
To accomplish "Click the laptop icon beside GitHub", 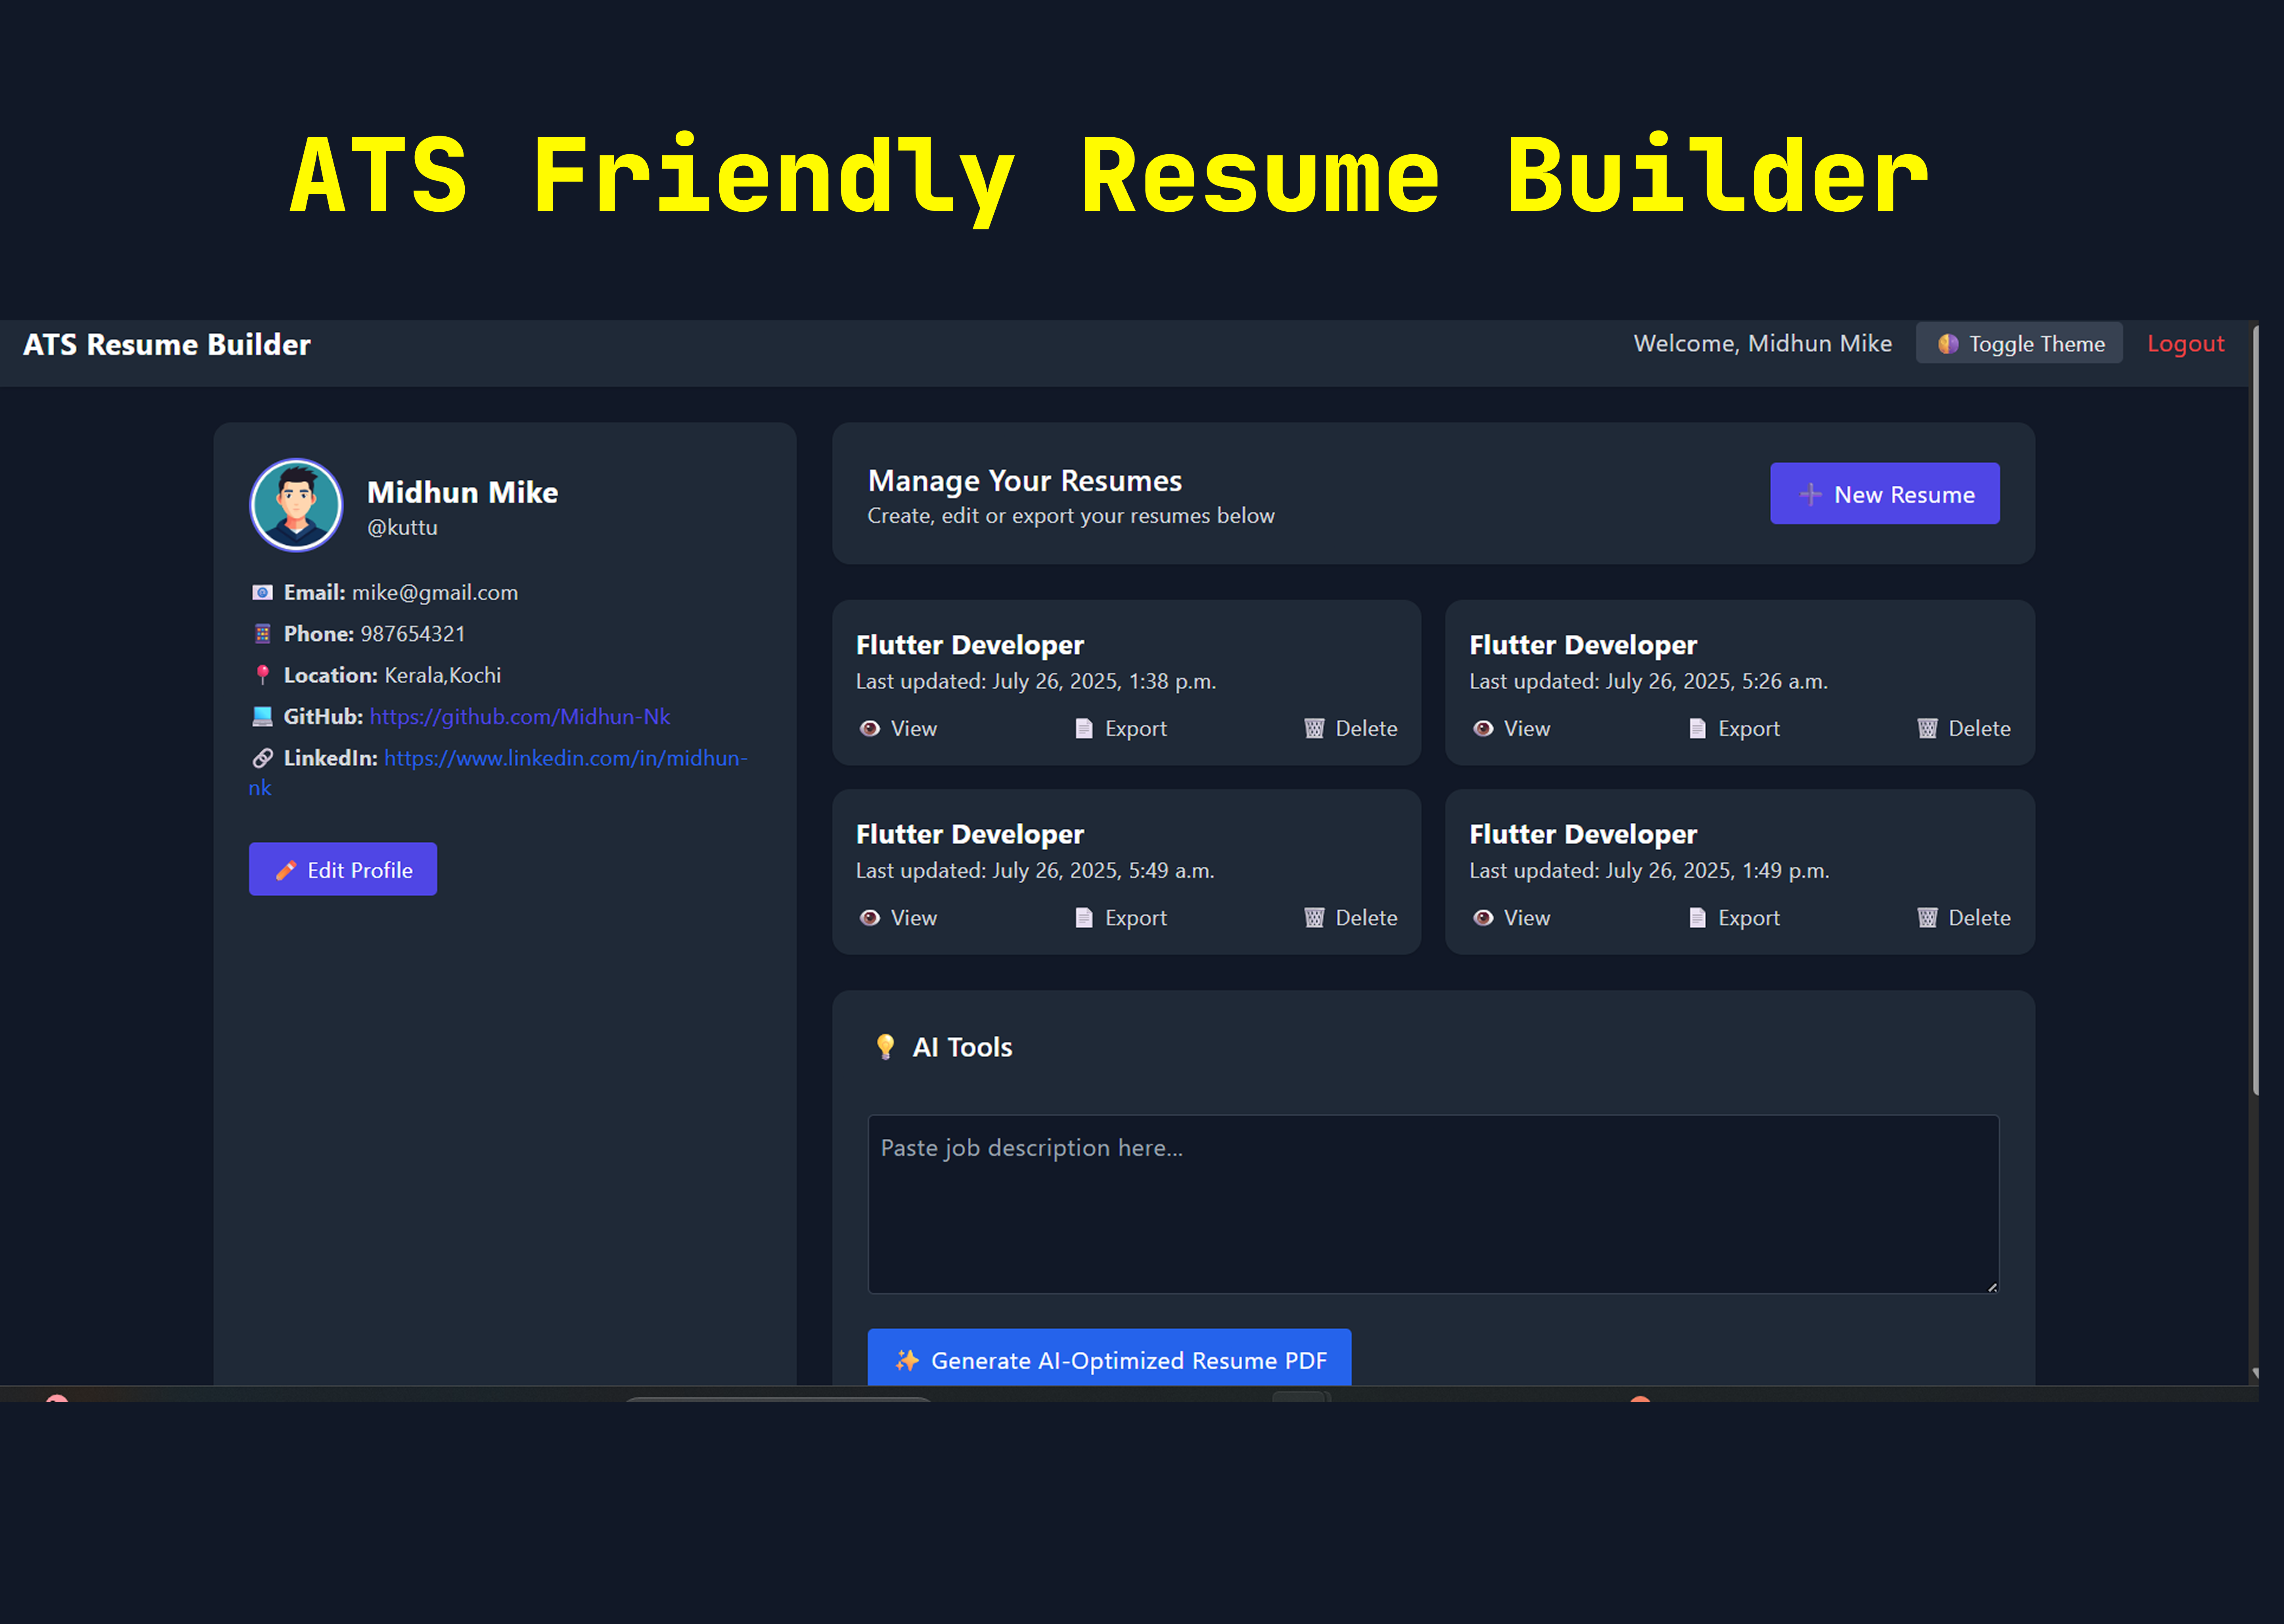I will click(x=262, y=717).
